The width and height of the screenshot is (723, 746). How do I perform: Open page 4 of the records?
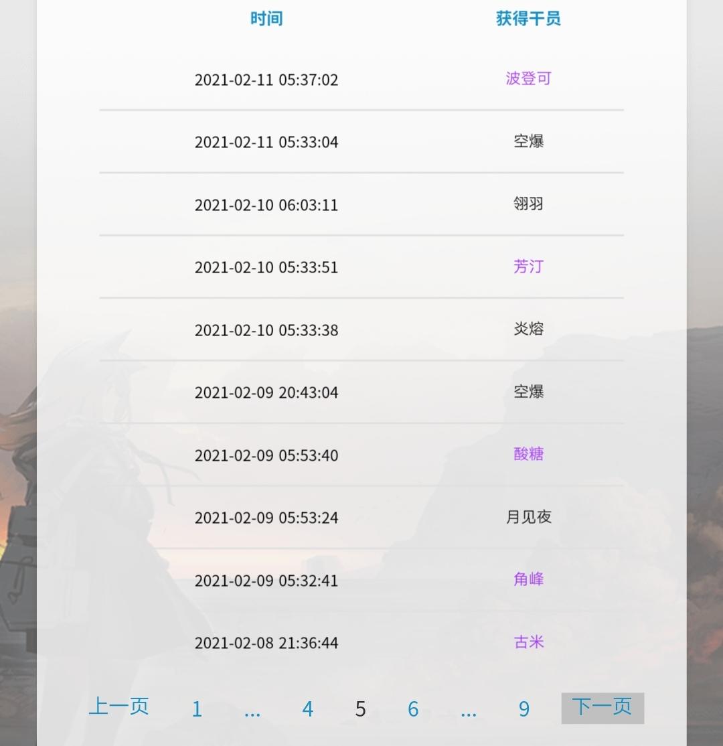coord(308,709)
